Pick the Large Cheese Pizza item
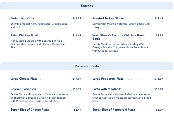Screen dimensions: 174x119 [24, 79]
